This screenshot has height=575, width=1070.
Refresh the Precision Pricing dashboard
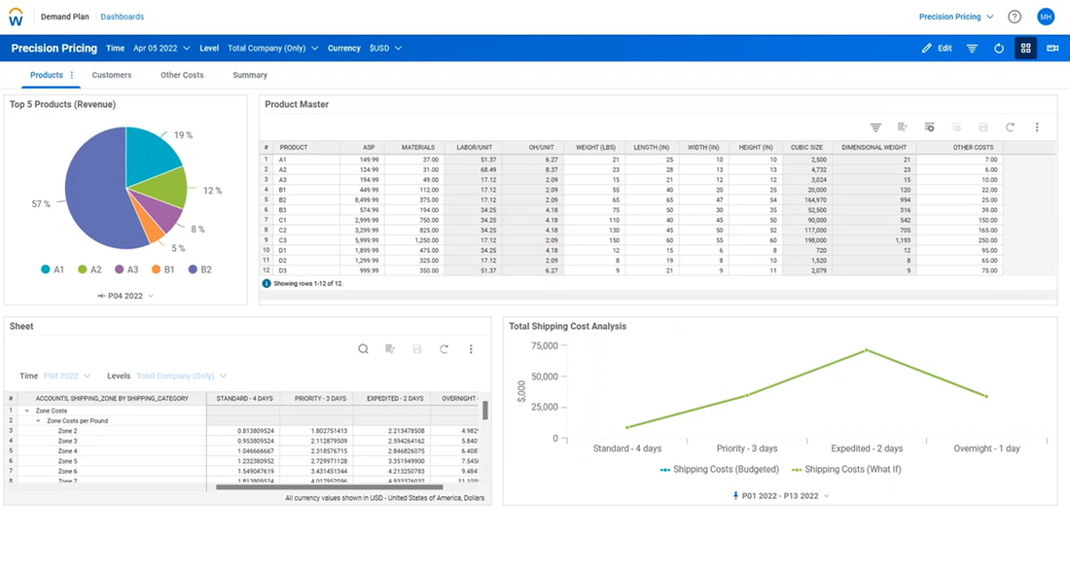click(x=999, y=48)
